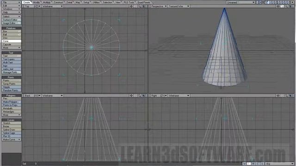The width and height of the screenshot is (296, 166).
Task: Open the Edit dropdown menu
Action: [x=11, y=6]
